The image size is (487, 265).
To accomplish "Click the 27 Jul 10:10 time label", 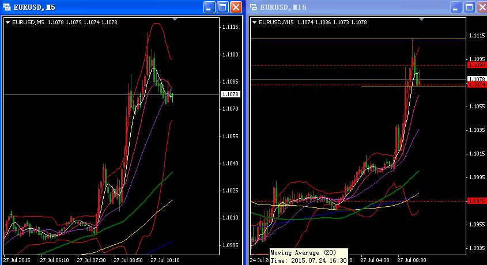I will [x=165, y=260].
